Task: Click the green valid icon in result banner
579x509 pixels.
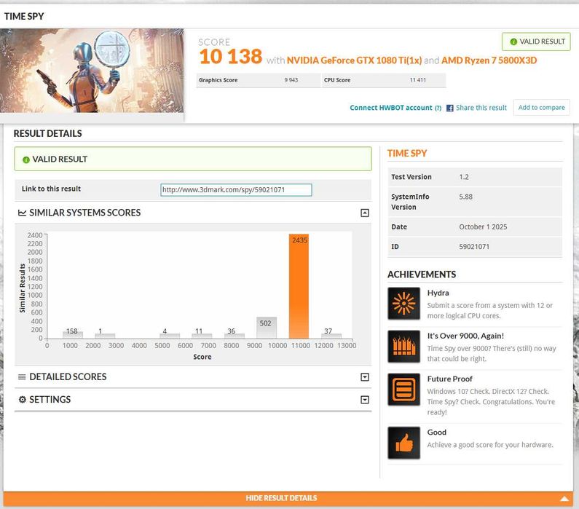Action: [25, 159]
